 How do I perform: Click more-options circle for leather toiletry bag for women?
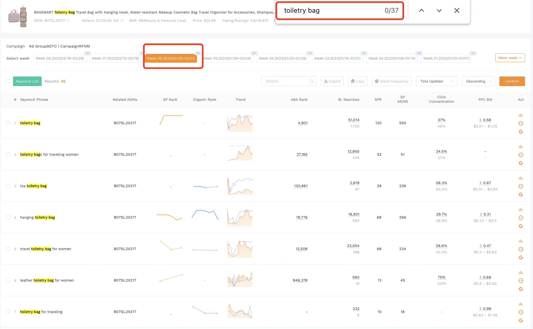[x=521, y=281]
